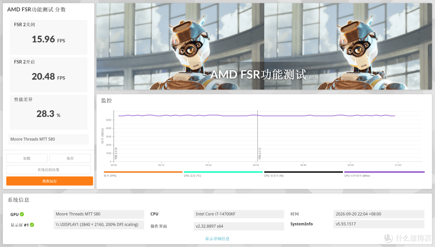The width and height of the screenshot is (435, 247).
Task: Click the 系统信息 section heading
Action: [18, 200]
